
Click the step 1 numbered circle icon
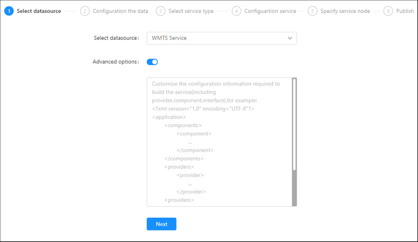pyautogui.click(x=9, y=11)
